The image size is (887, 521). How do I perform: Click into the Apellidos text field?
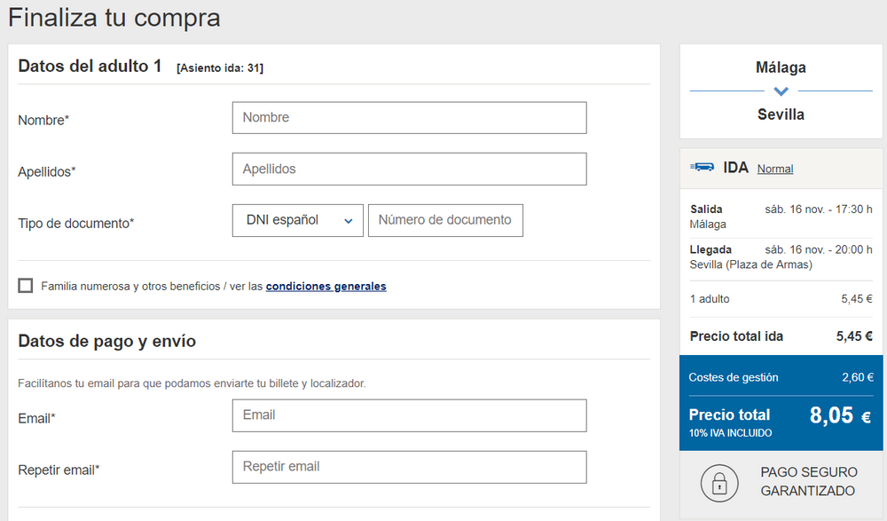click(x=409, y=169)
